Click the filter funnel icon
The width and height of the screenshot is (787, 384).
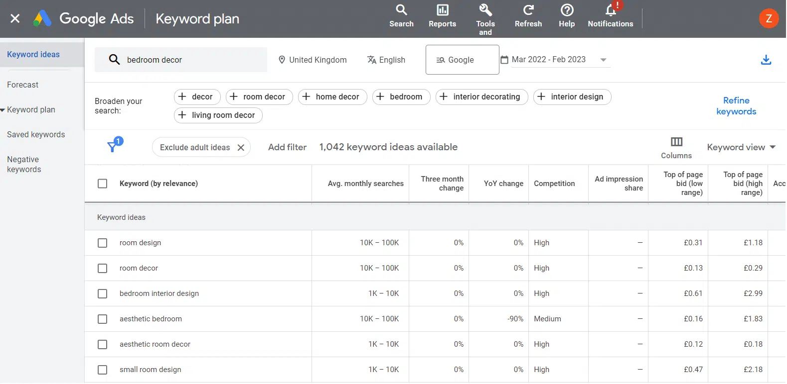(113, 147)
